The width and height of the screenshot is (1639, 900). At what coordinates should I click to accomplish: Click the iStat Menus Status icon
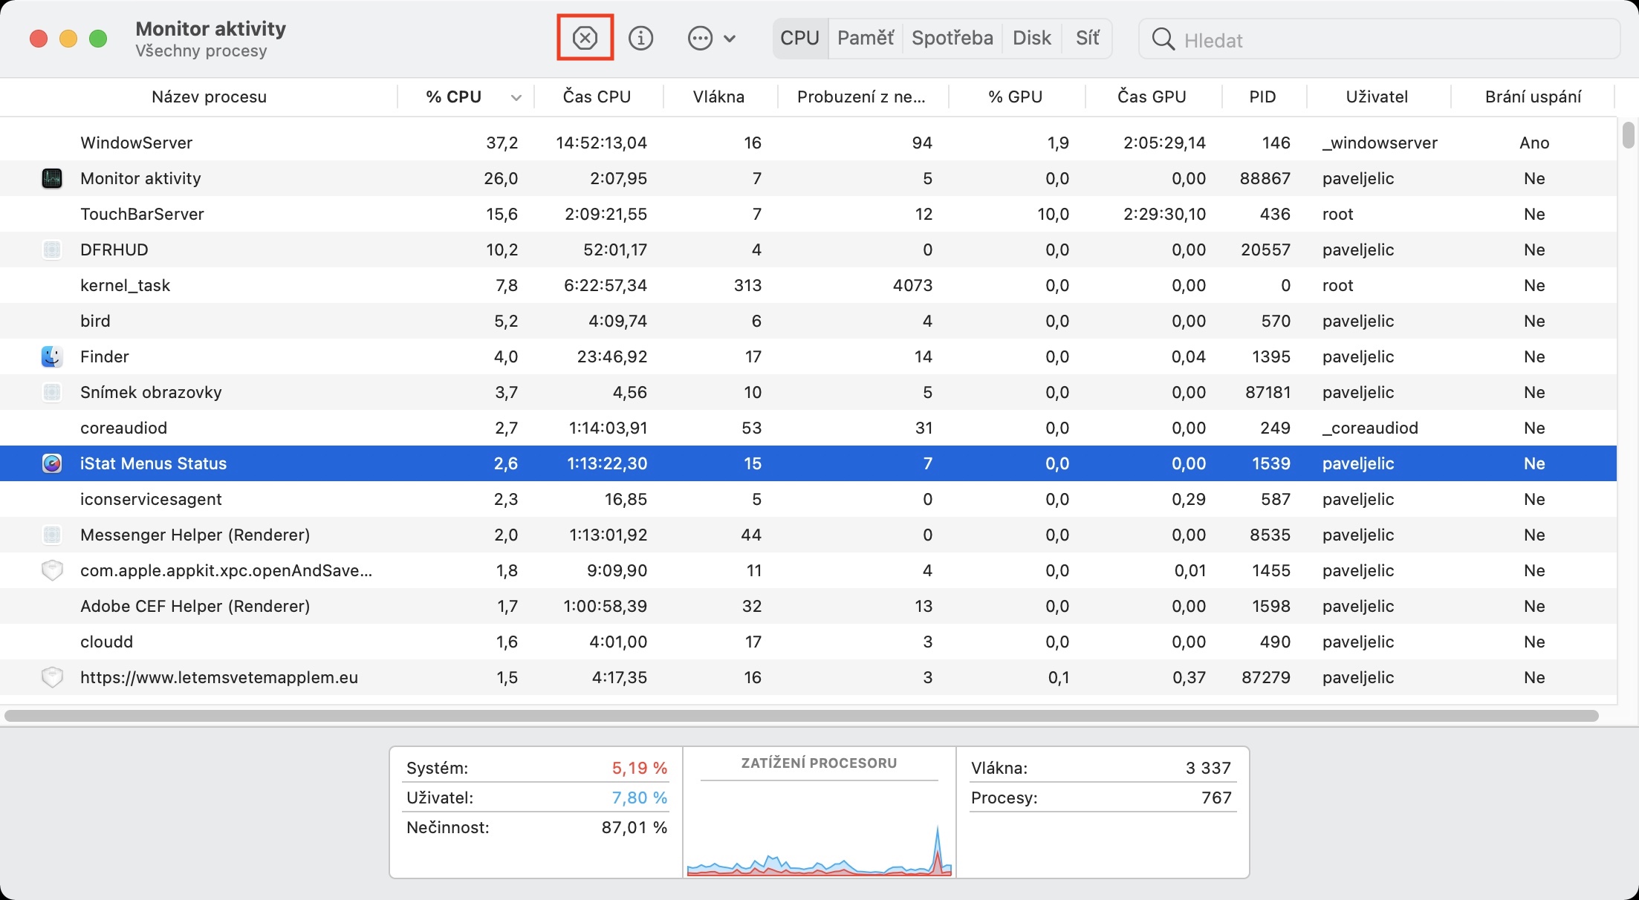coord(52,463)
